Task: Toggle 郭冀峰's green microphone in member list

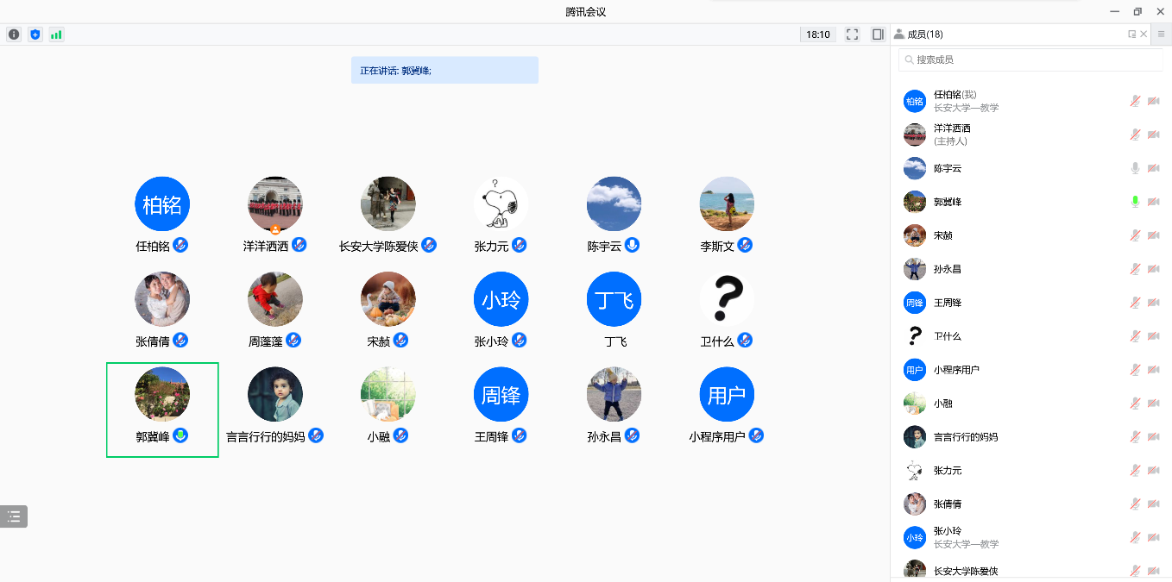Action: [x=1135, y=202]
